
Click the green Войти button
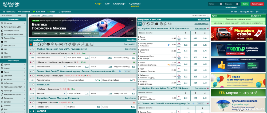(245, 4)
